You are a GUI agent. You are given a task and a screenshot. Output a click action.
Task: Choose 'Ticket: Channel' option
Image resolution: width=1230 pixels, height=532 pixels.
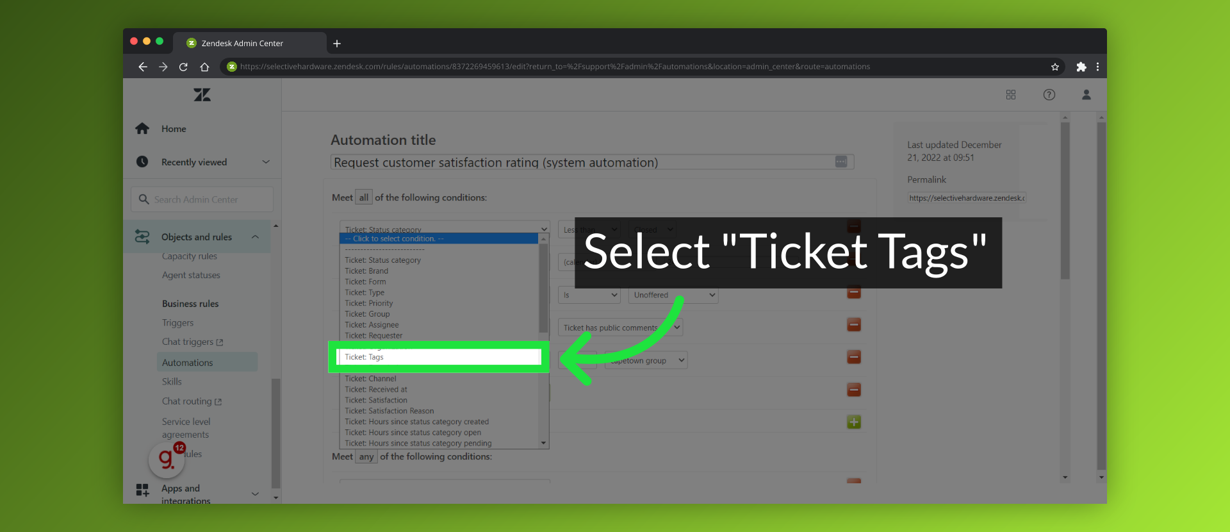tap(439, 379)
